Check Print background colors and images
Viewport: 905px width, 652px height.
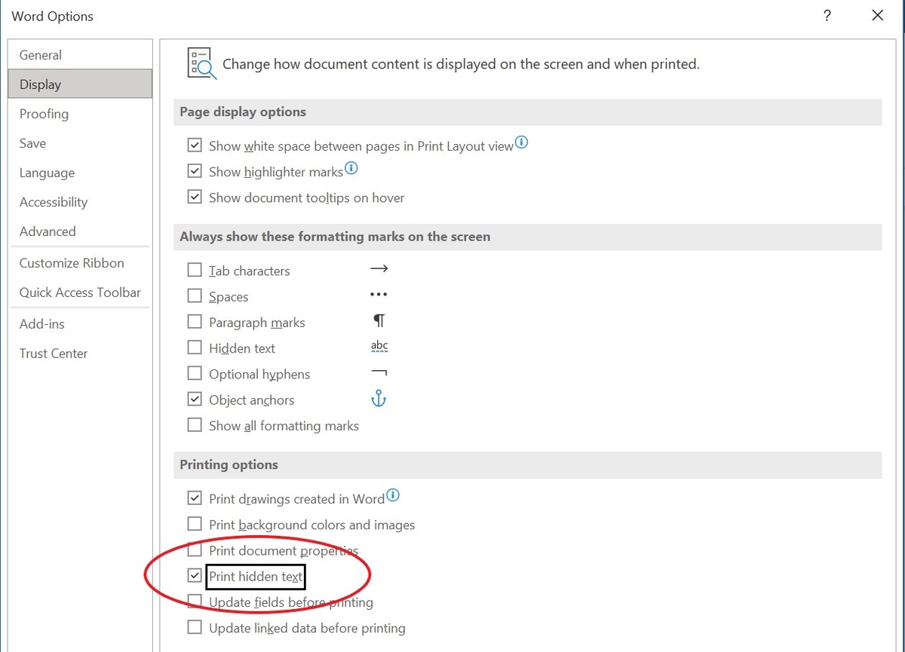tap(194, 524)
